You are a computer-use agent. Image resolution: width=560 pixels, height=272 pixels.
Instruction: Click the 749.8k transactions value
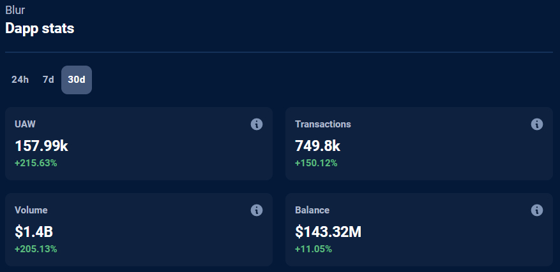317,146
